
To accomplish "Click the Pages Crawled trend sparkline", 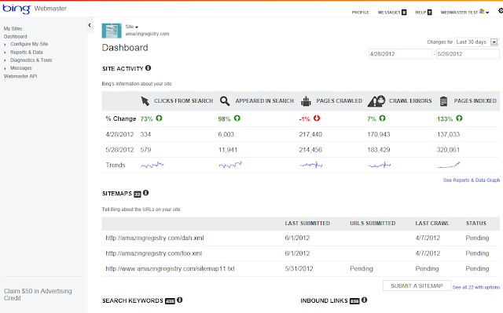I will 311,166.
